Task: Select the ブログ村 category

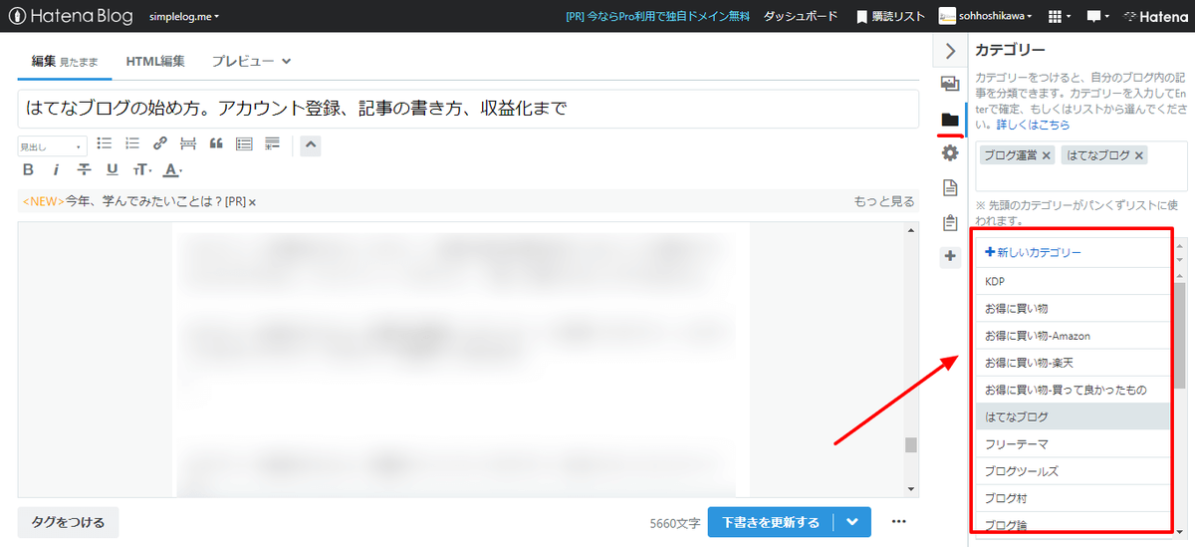Action: click(1072, 497)
